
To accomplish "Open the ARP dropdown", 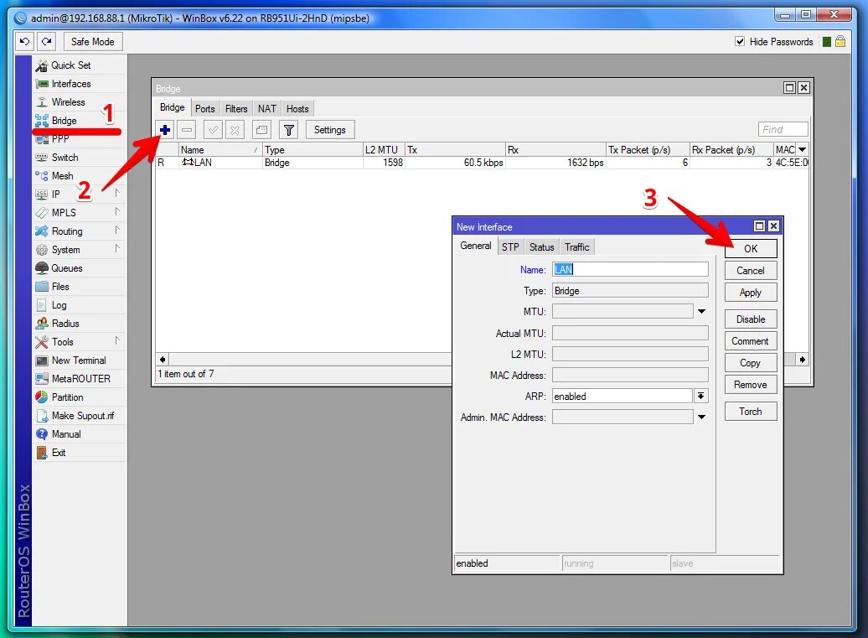I will point(700,396).
